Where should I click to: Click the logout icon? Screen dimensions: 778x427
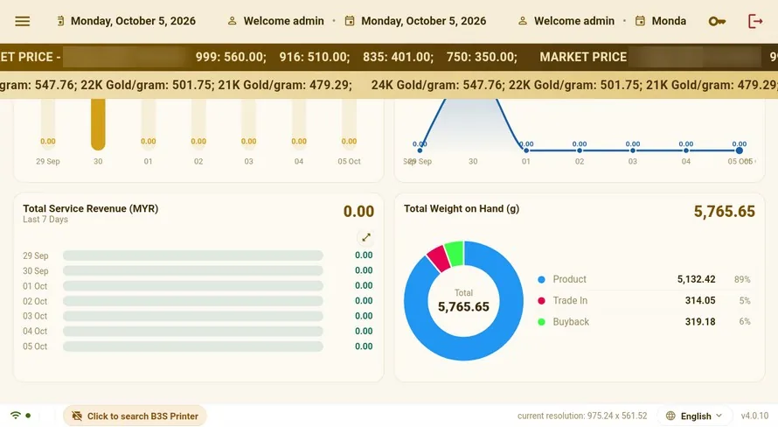pyautogui.click(x=754, y=21)
